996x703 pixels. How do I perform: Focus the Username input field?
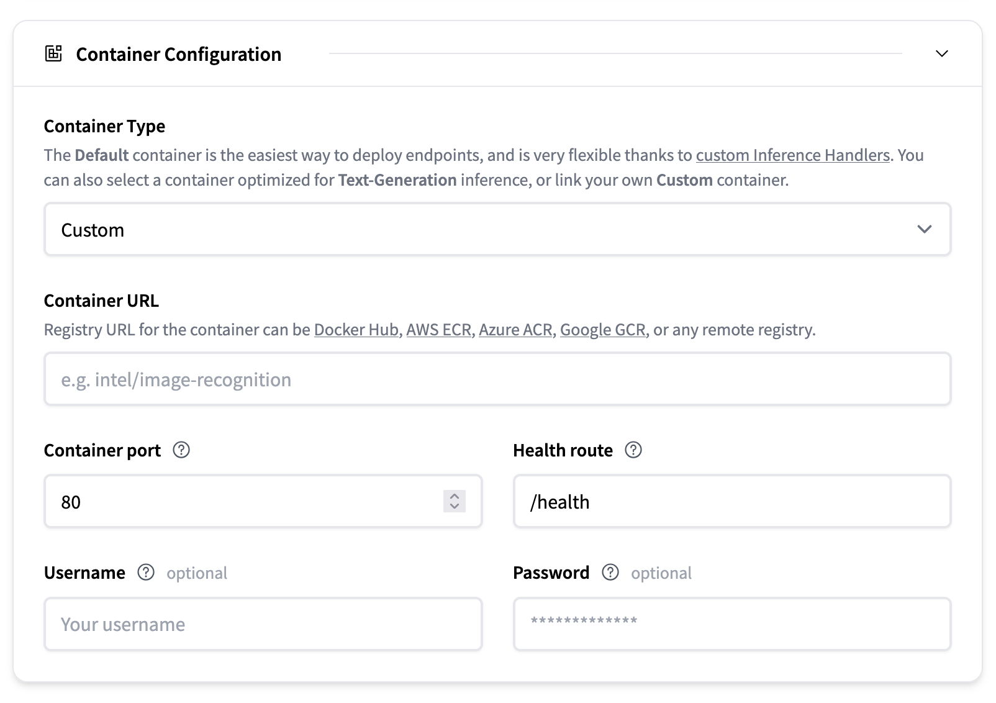pyautogui.click(x=263, y=624)
